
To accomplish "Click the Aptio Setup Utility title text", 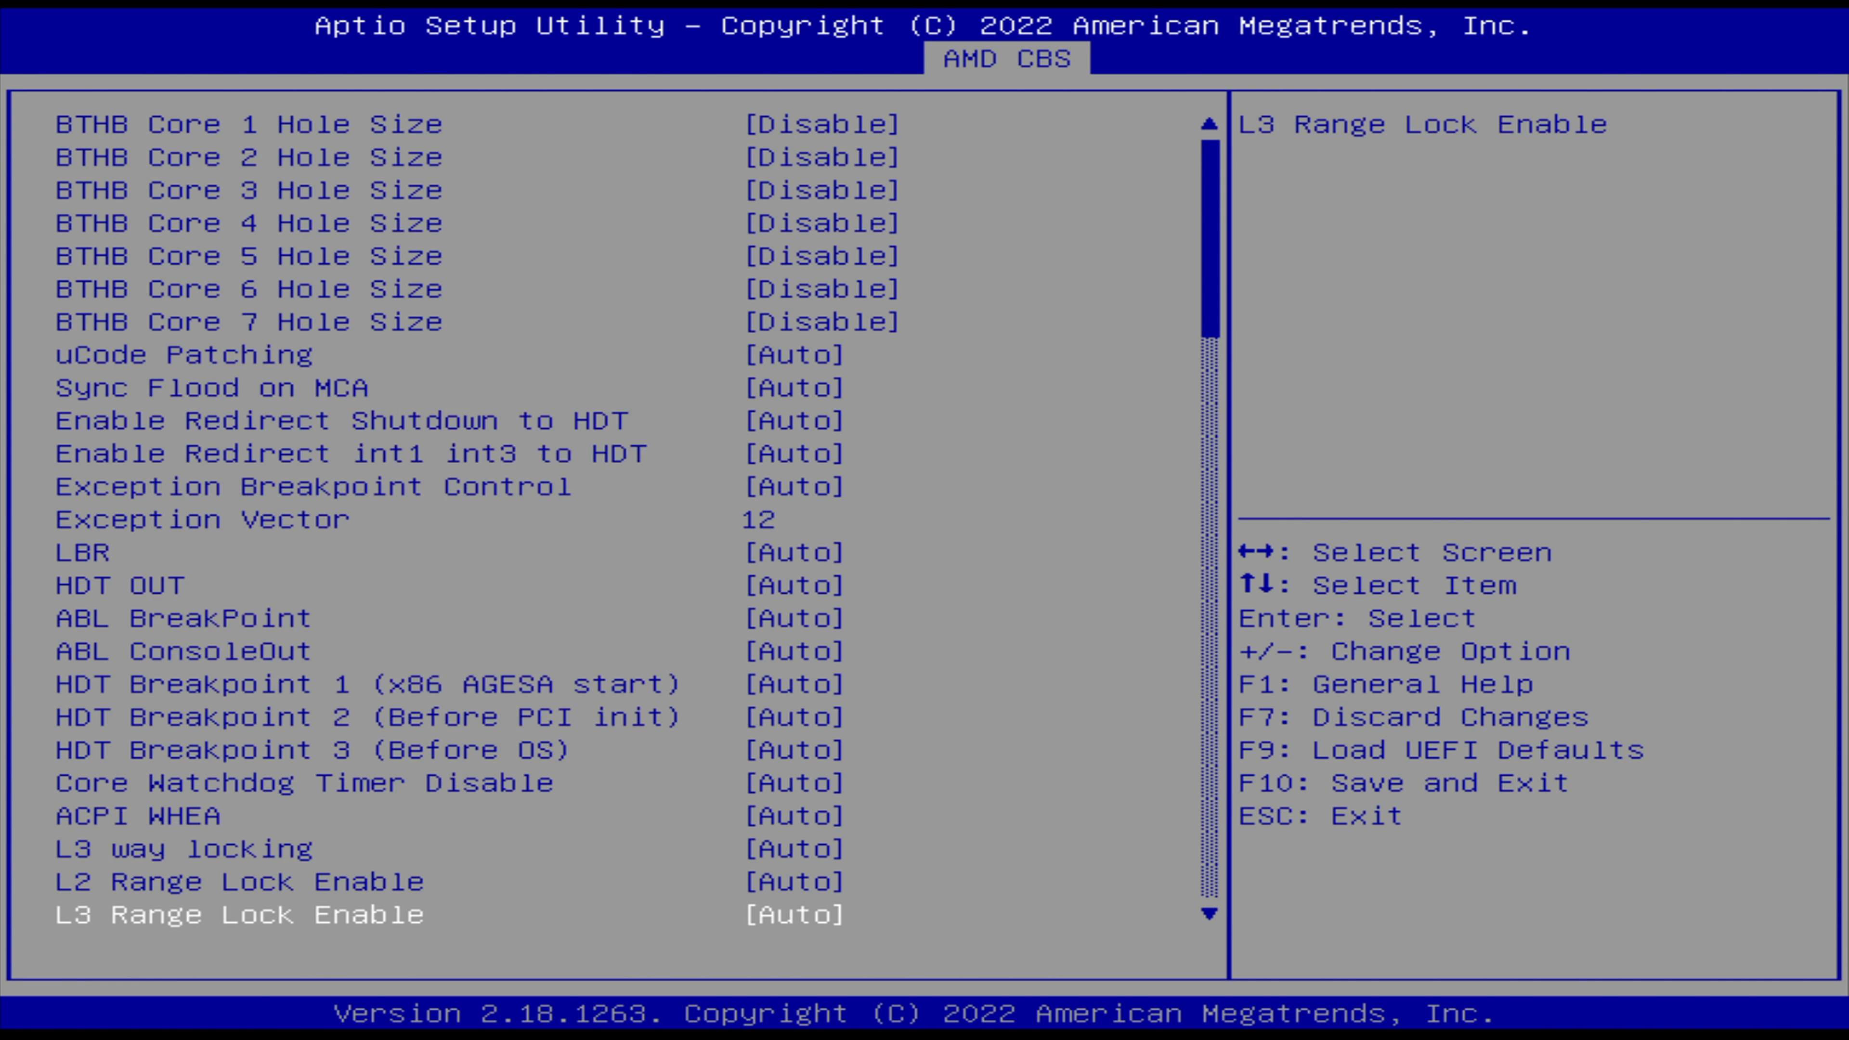I will click(923, 26).
